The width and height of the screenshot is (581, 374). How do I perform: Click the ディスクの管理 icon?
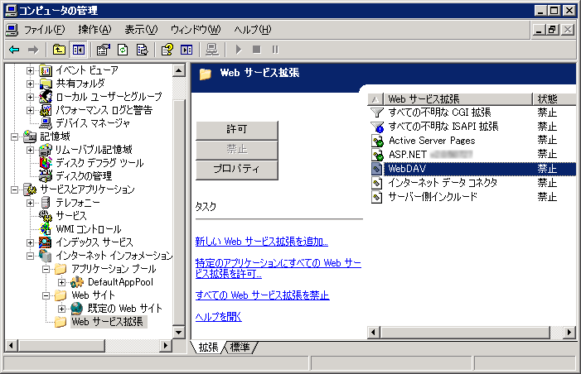point(46,176)
